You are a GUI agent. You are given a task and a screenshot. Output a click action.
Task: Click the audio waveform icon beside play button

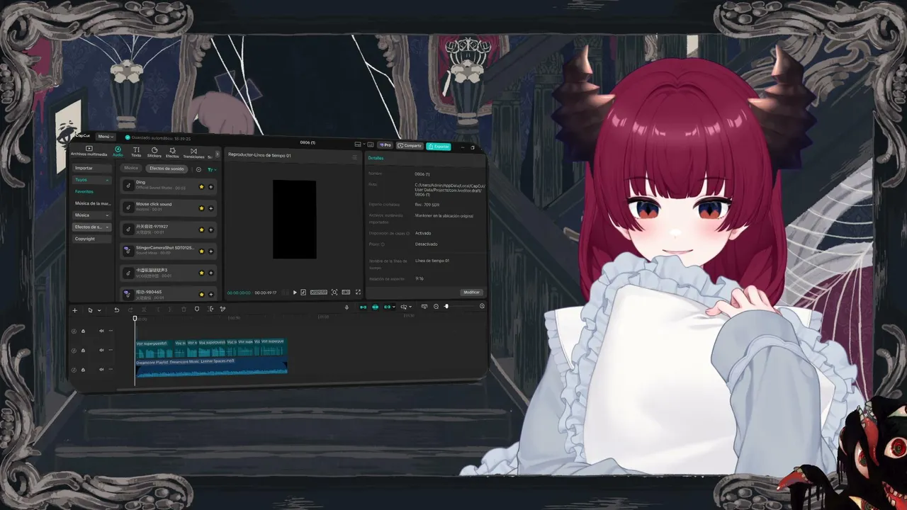pos(303,293)
